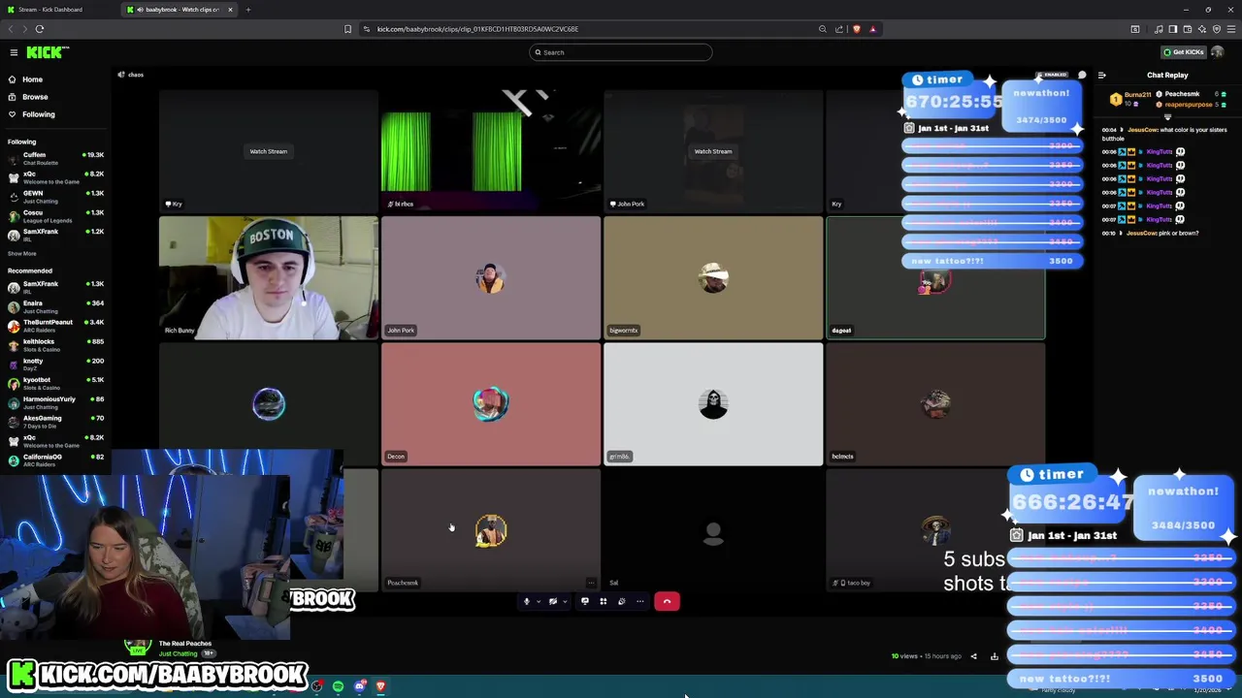
Task: Toggle the browser sidebar panel icon
Action: click(1173, 29)
